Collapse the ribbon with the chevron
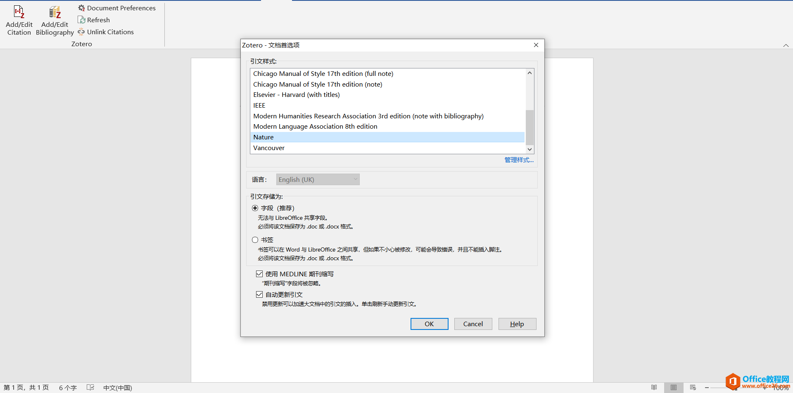 (x=786, y=45)
